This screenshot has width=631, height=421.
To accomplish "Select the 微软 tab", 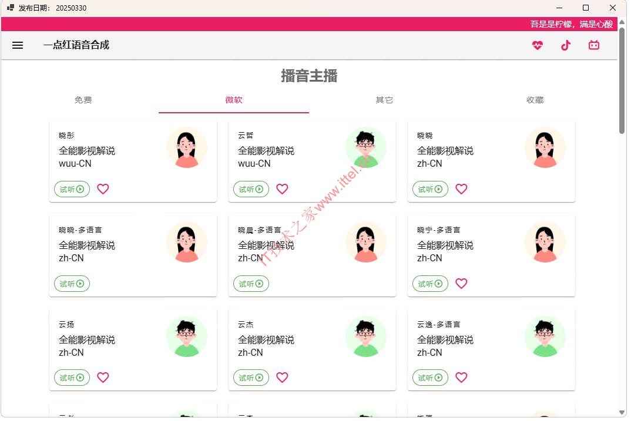I will coord(234,100).
